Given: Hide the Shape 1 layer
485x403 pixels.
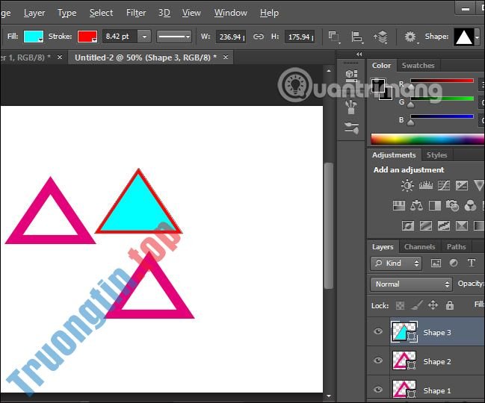Looking at the screenshot, I should (377, 390).
